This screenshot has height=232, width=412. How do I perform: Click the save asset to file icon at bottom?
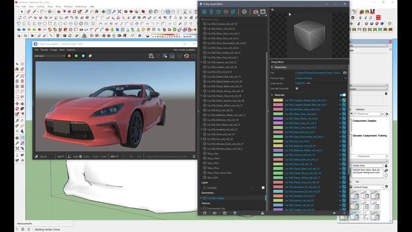tap(225, 213)
